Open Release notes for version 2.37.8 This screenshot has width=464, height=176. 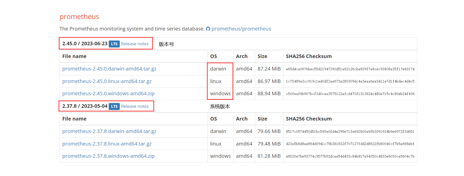[135, 106]
